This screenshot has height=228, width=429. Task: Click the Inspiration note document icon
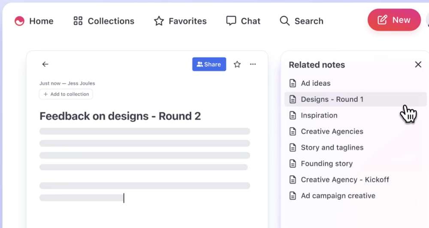coord(293,115)
